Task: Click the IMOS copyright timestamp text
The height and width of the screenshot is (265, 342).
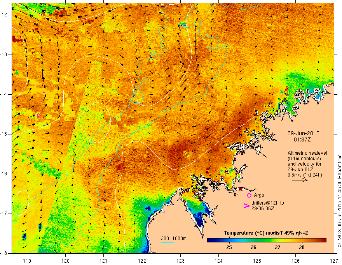Action: (339, 201)
